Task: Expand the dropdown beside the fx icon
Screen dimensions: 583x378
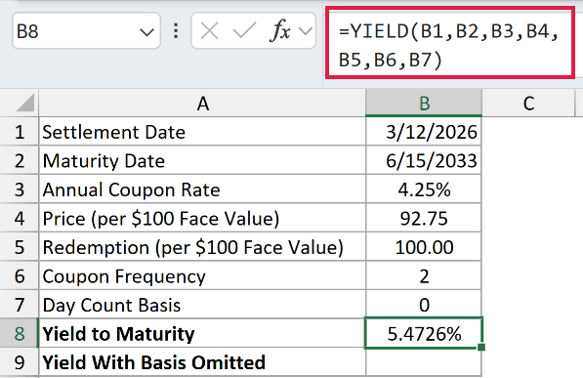Action: click(x=306, y=31)
